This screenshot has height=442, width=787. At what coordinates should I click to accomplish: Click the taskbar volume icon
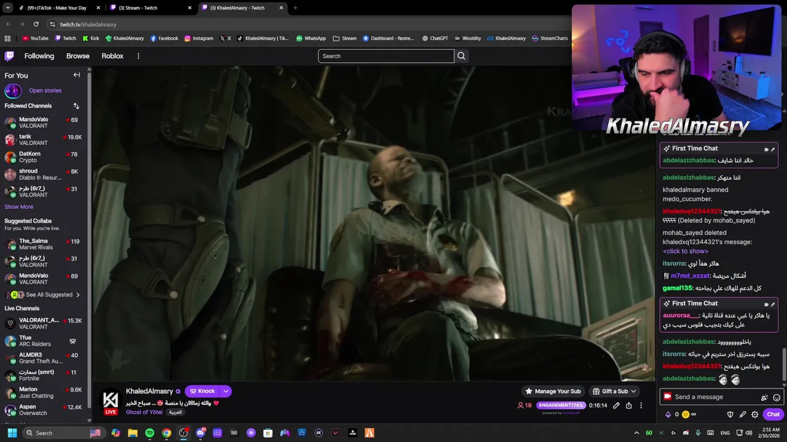click(749, 433)
